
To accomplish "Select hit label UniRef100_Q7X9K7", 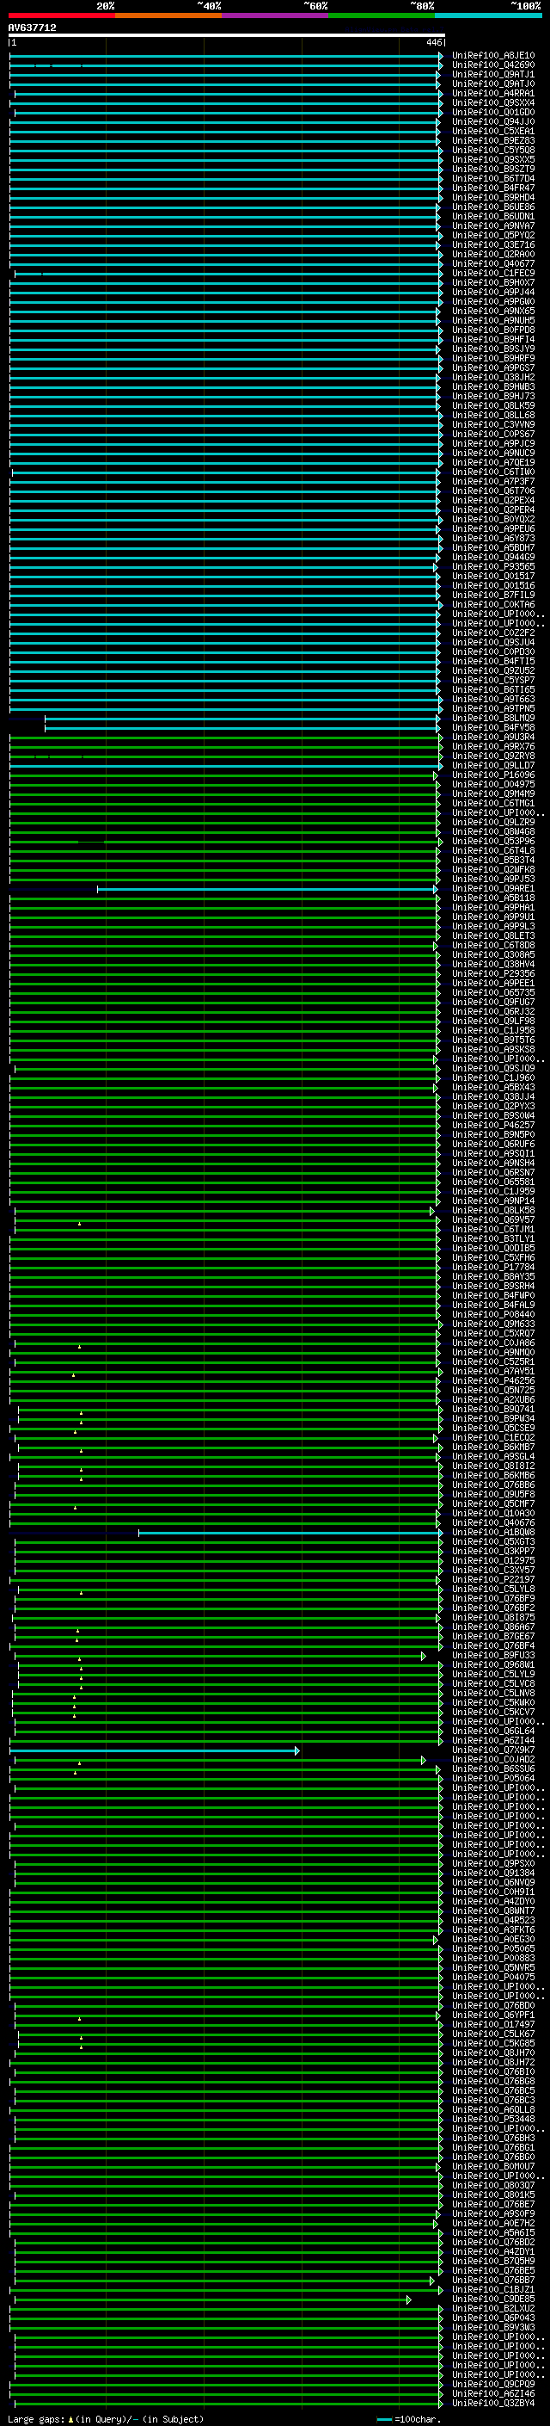I will 492,1750.
